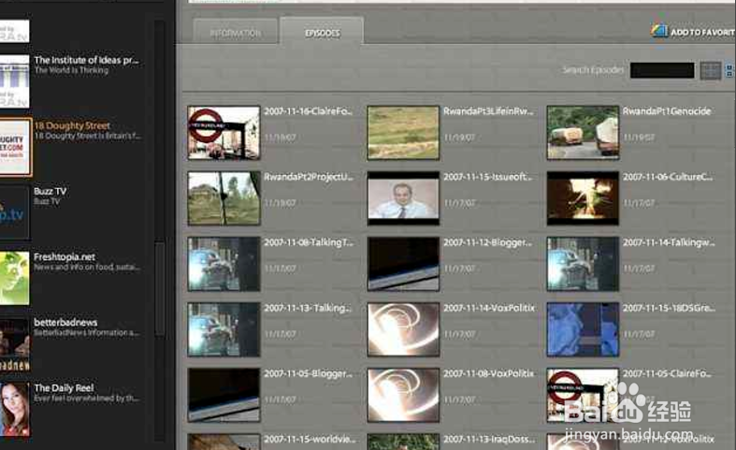This screenshot has width=736, height=450.
Task: Switch to grid view icon
Action: point(711,70)
